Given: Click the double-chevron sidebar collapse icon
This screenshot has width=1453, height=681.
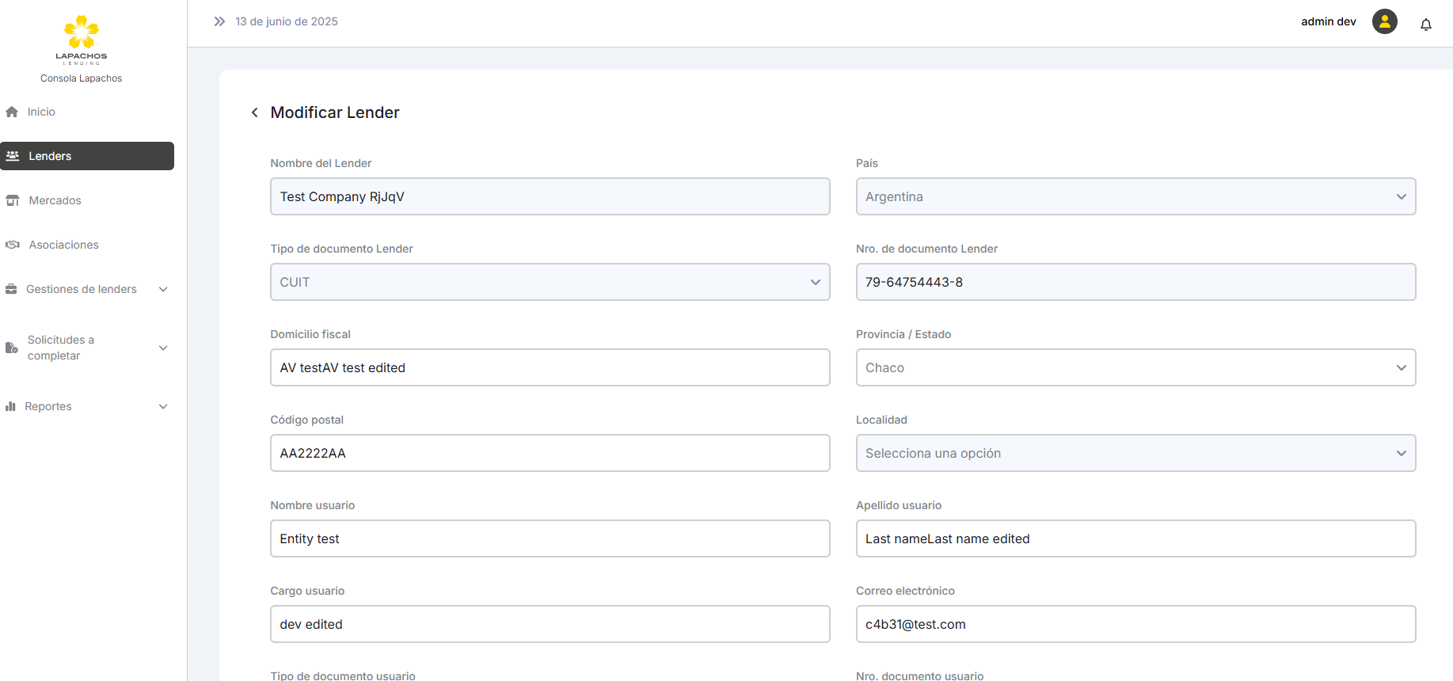Looking at the screenshot, I should pyautogui.click(x=219, y=21).
